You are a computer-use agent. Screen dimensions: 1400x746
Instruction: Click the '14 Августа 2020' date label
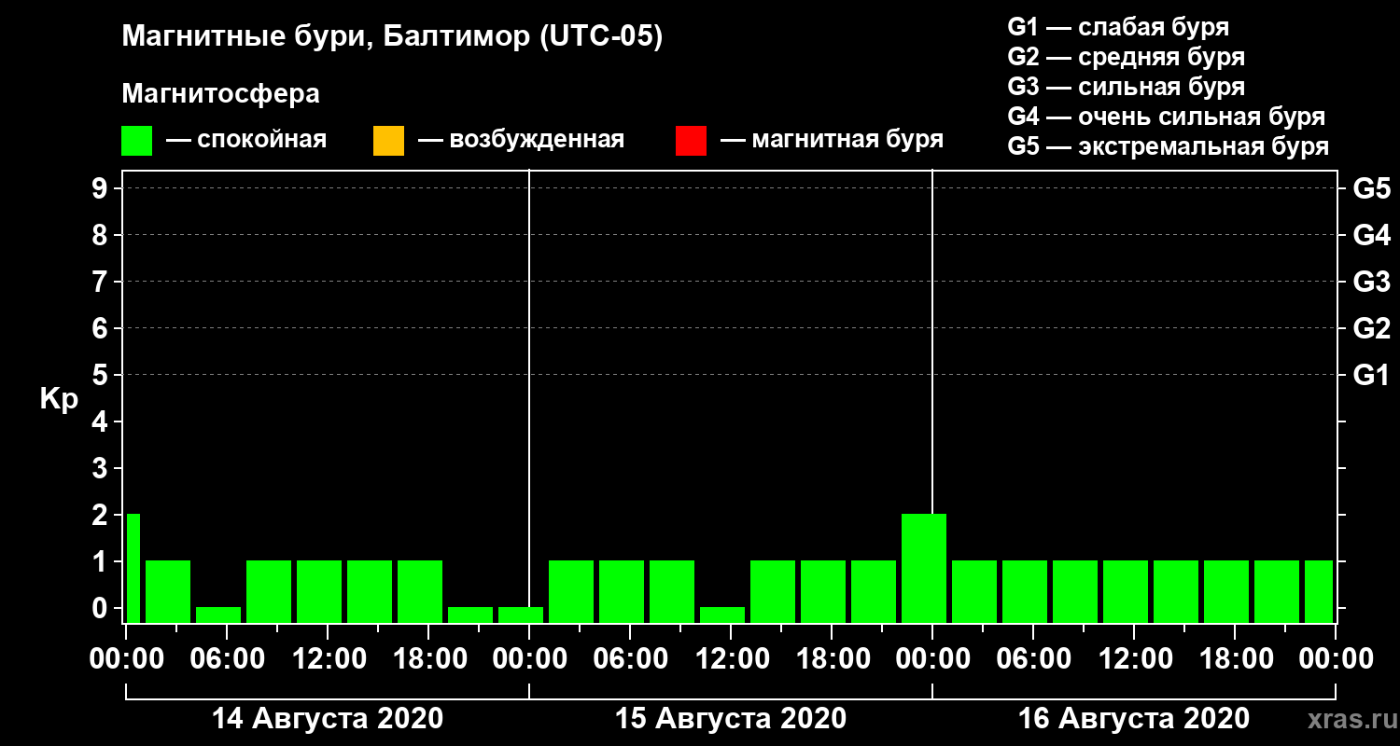[x=328, y=719]
